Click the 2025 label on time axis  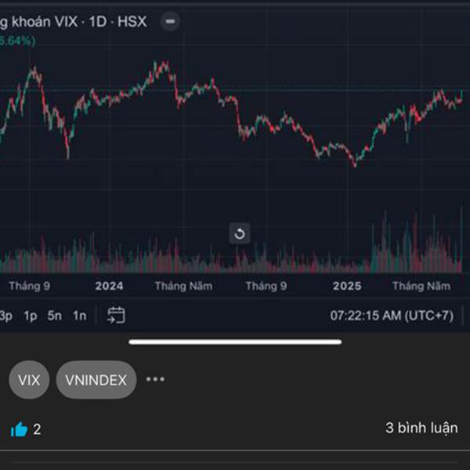(x=347, y=286)
